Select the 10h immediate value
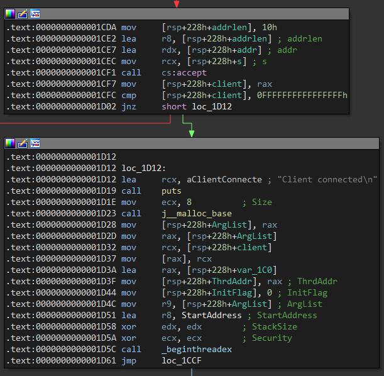384x376 pixels. tap(270, 28)
